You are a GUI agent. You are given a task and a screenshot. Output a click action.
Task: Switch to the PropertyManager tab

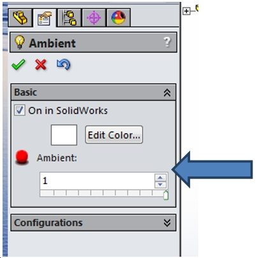point(45,18)
